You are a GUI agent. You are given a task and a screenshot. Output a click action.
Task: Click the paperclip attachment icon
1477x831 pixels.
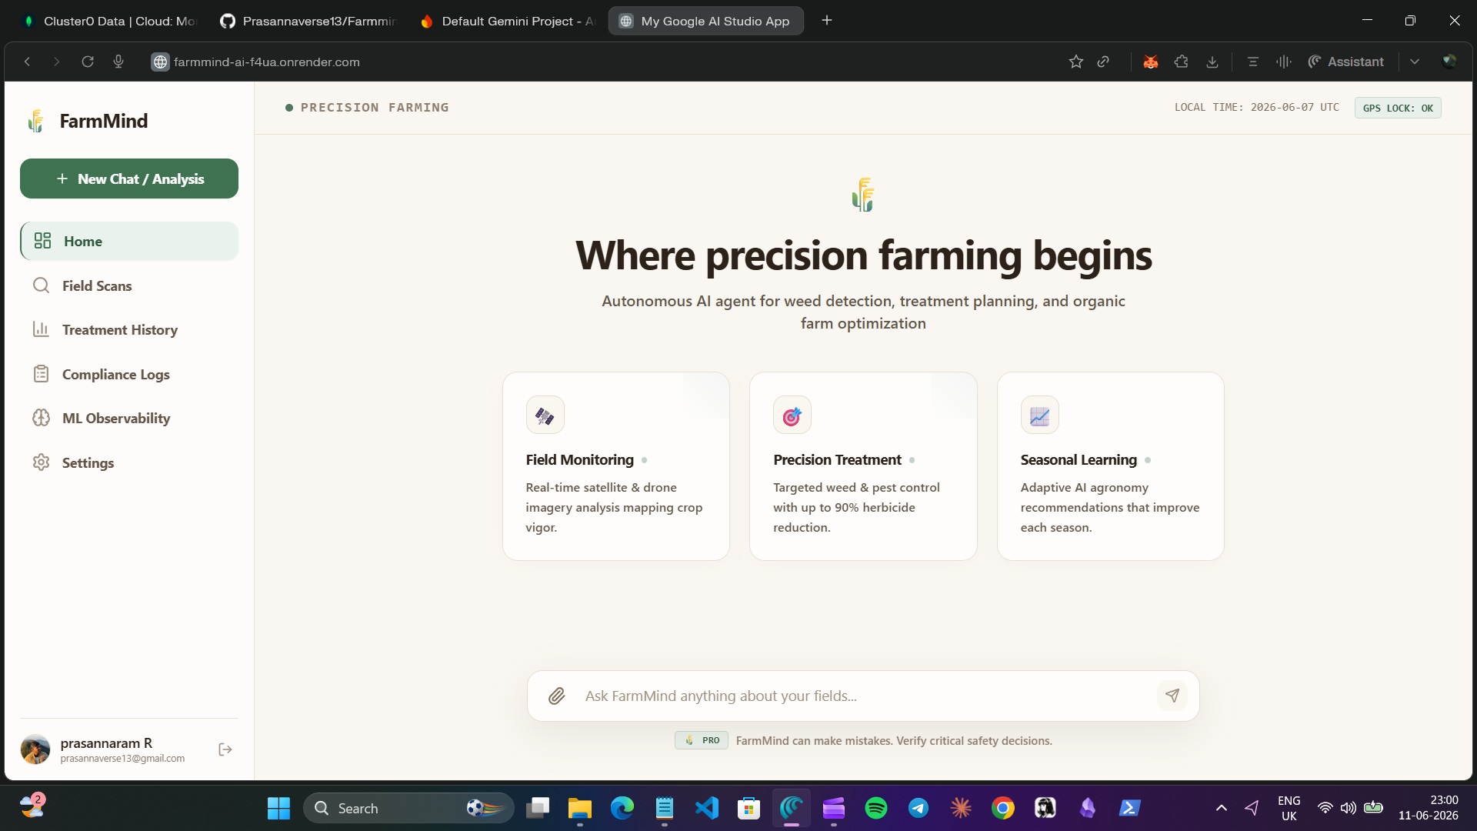click(x=556, y=696)
